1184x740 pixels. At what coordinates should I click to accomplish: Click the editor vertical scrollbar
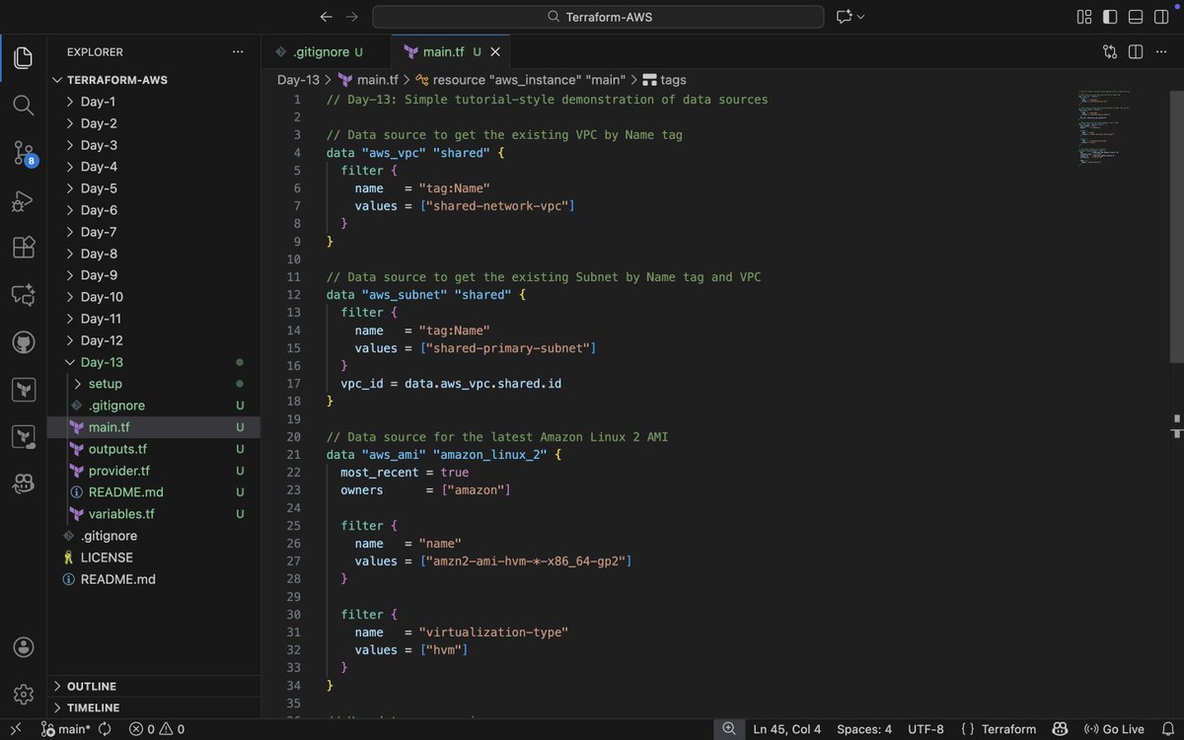[x=1176, y=225]
